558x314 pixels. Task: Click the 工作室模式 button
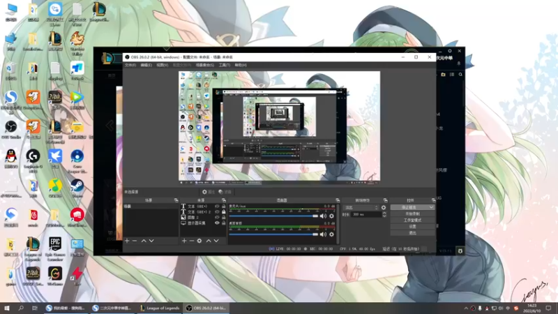tap(412, 220)
